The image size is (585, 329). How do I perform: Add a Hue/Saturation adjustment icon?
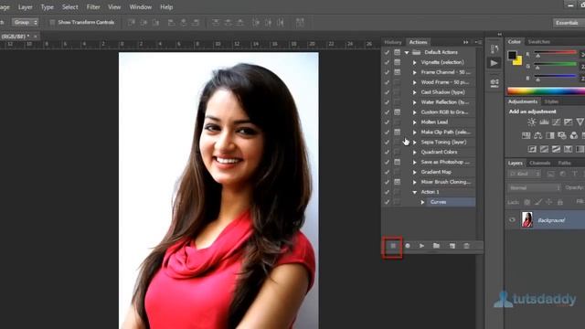click(526, 135)
